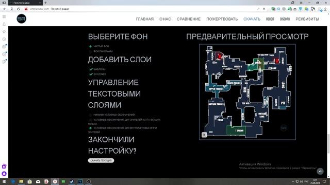Click the purple bag icon in sidebar

click(4, 166)
